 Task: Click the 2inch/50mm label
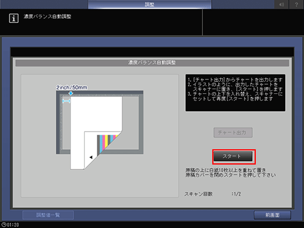(x=72, y=88)
